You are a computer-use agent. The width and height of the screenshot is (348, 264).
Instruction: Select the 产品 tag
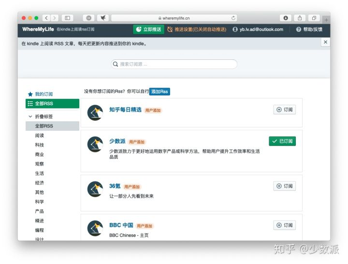point(40,211)
